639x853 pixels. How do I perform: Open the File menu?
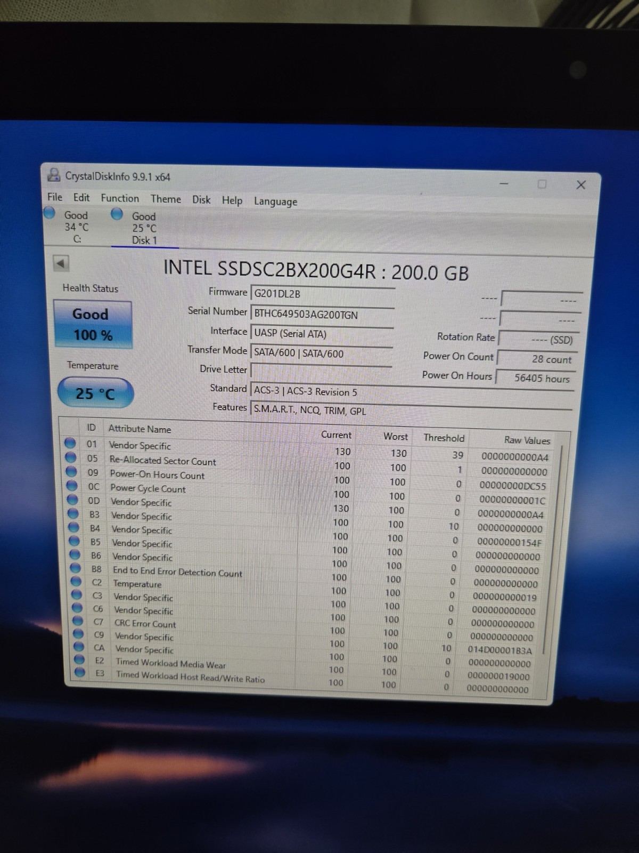tap(55, 197)
